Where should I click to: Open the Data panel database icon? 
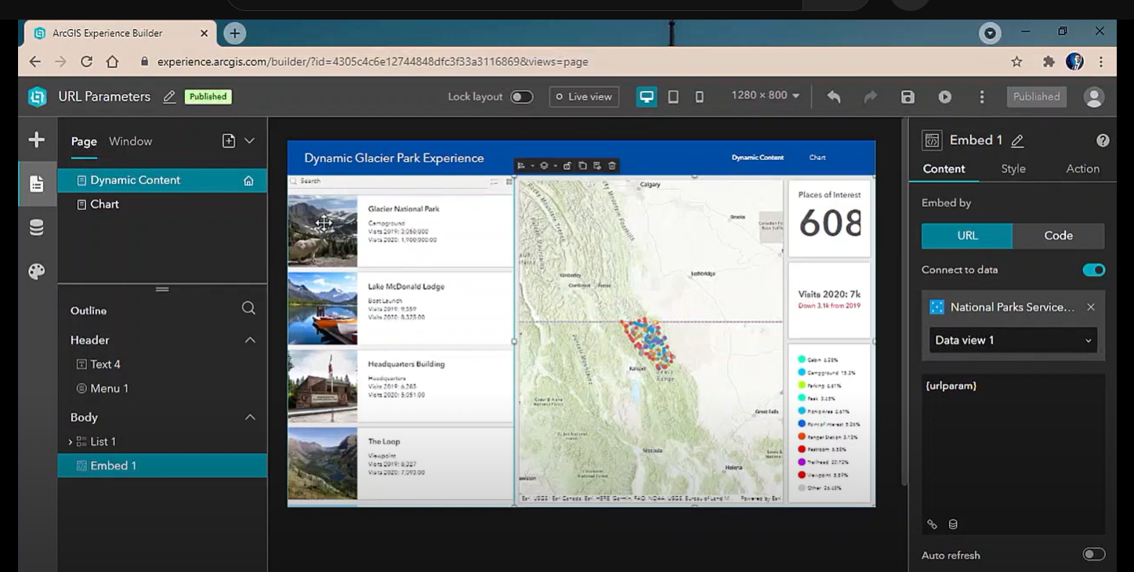coord(36,227)
